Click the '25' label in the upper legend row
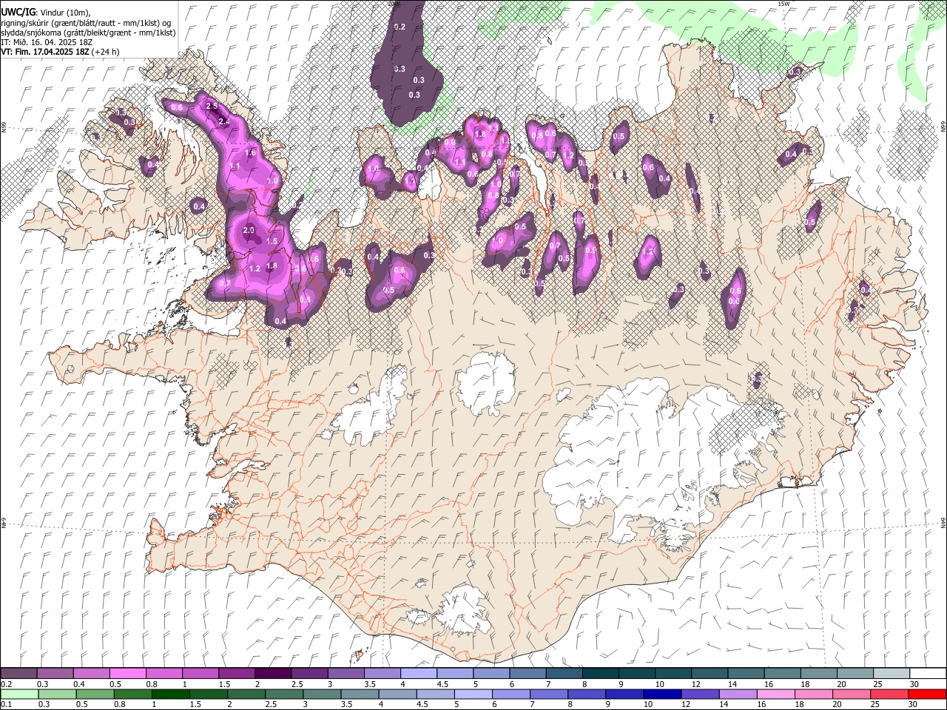Image resolution: width=947 pixels, height=710 pixels. click(877, 684)
